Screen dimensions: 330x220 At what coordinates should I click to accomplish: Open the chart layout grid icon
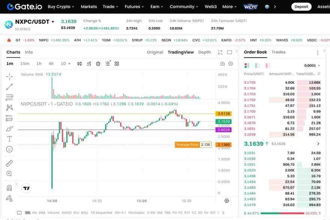pos(117,64)
